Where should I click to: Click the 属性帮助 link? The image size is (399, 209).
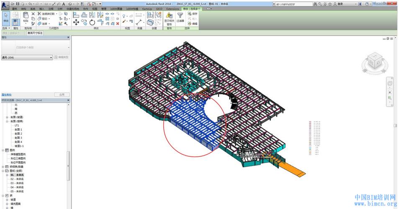coord(6,95)
